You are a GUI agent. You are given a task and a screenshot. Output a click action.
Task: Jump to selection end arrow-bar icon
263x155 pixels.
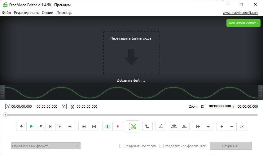[208, 126]
